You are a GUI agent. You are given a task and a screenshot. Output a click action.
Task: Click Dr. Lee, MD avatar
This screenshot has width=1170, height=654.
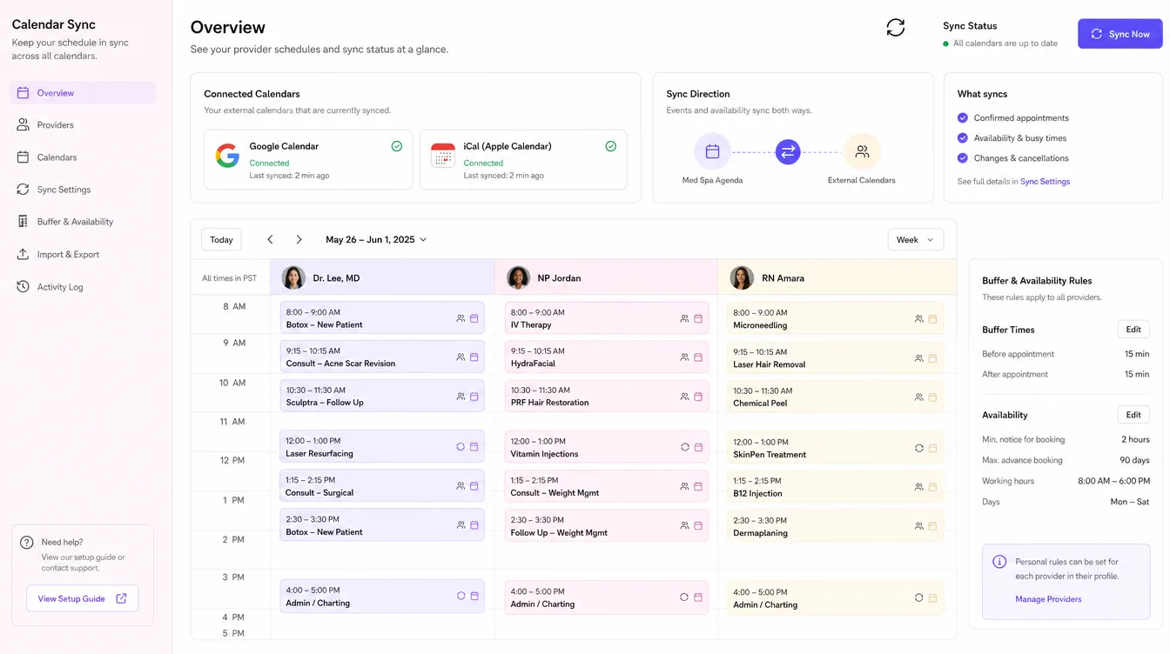click(293, 277)
